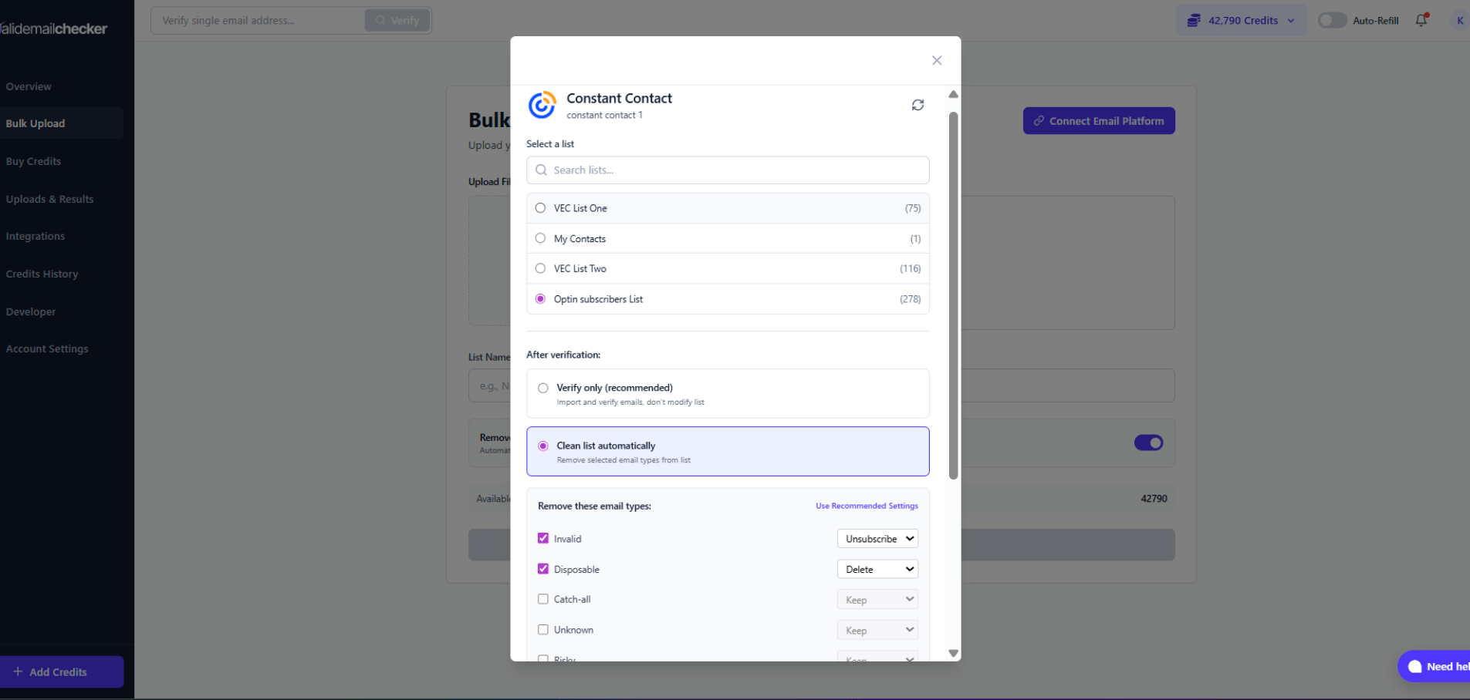Choose Verify only (recommended) option
This screenshot has width=1470, height=700.
click(543, 388)
